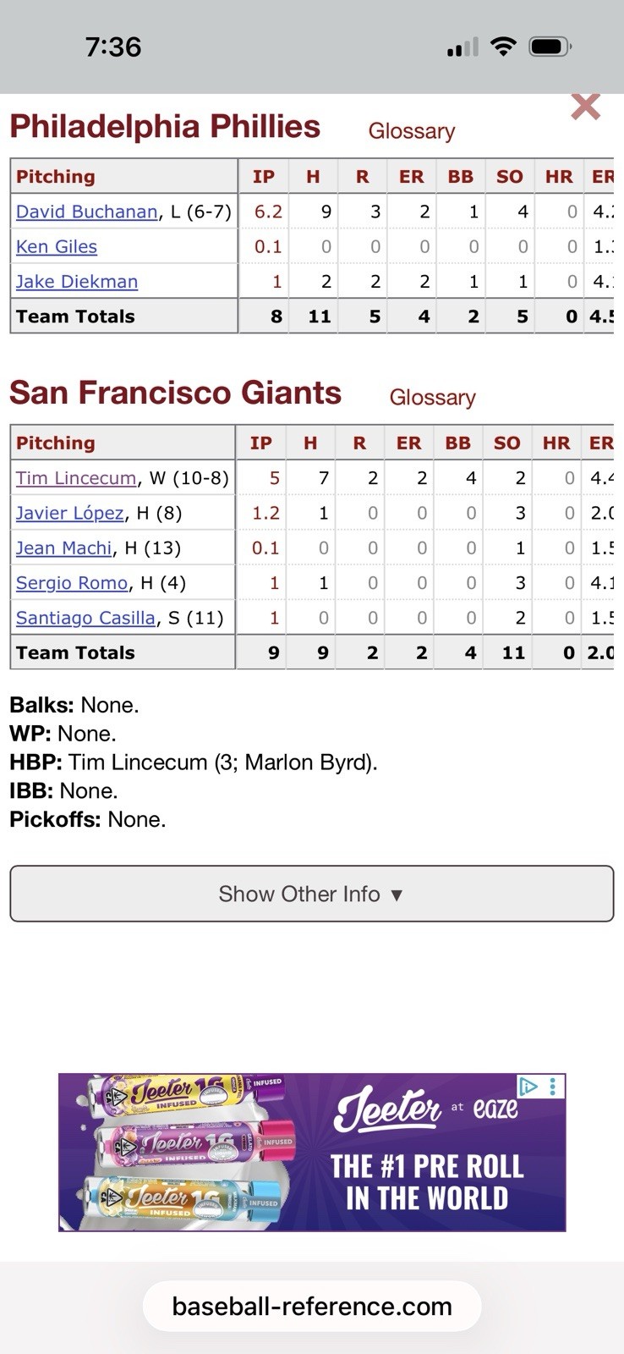Tap the ad options dots icon

553,1087
